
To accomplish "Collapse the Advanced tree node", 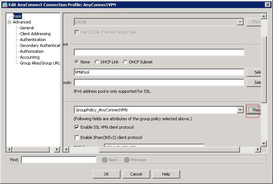I will 10,22.
